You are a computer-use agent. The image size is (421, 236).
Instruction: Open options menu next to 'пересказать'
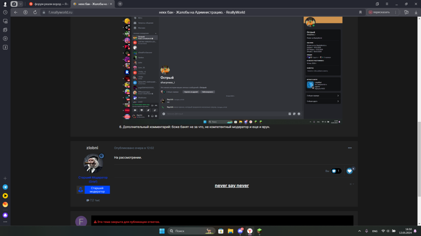click(x=395, y=12)
